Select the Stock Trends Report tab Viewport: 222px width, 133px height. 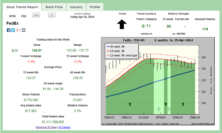(22, 7)
